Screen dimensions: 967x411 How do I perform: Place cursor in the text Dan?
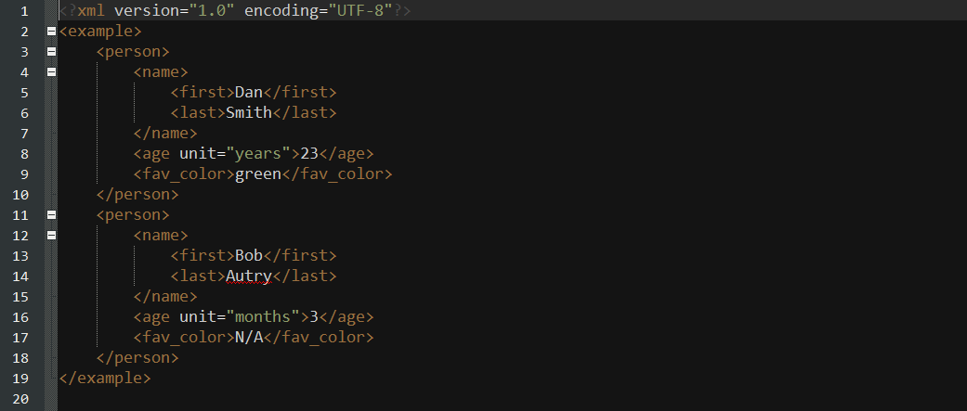coord(249,93)
